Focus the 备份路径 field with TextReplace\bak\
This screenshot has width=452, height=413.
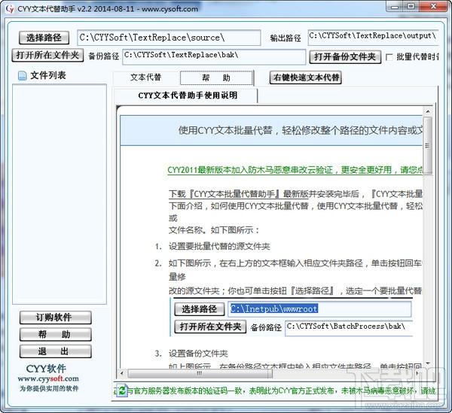pyautogui.click(x=214, y=56)
